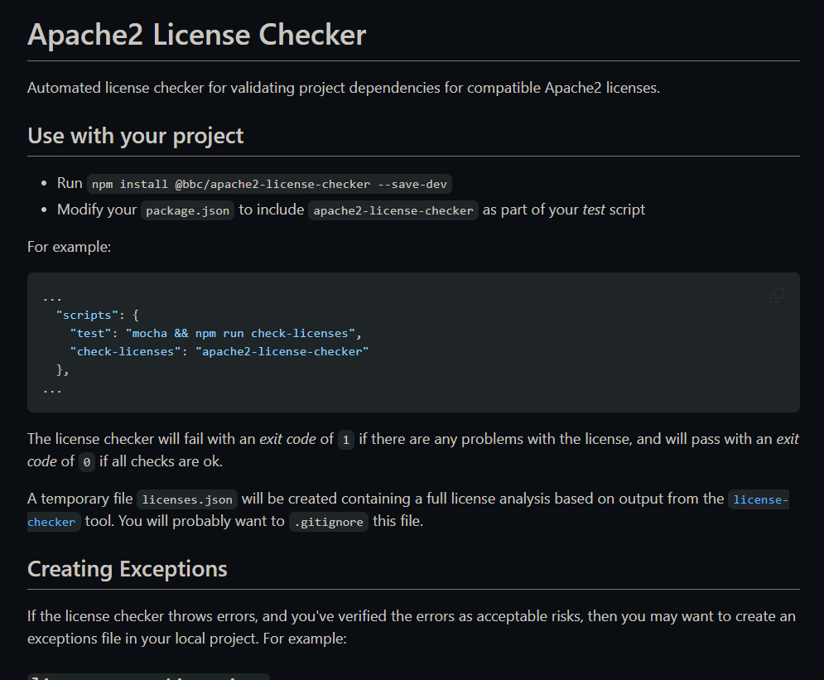Screen dimensions: 824x680
Task: Click the partially visible code block at the bottom
Action: pos(148,677)
